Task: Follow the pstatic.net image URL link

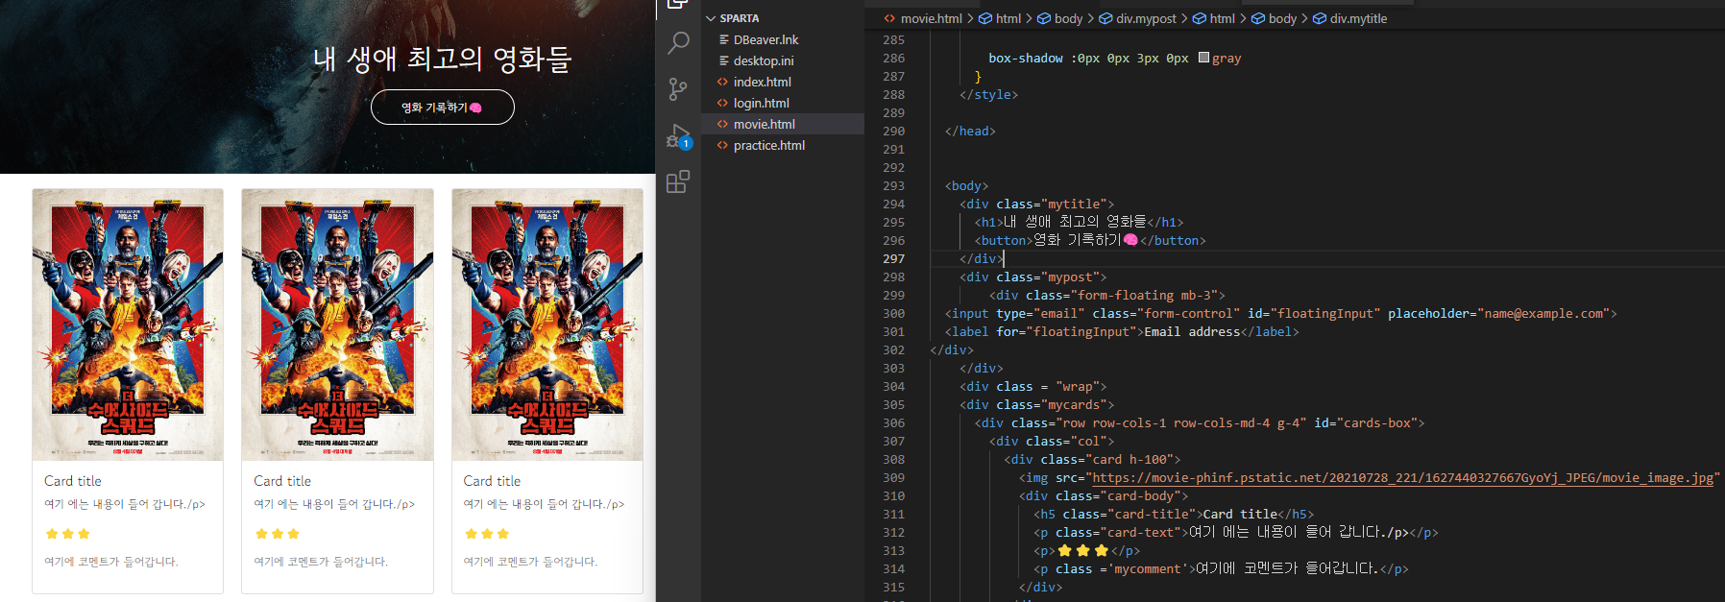Action: click(1402, 477)
